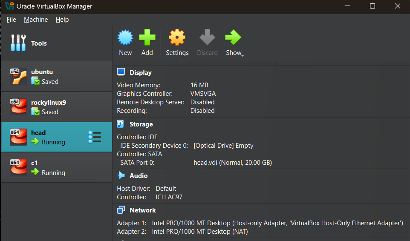Image resolution: width=410 pixels, height=241 pixels.
Task: Click the c1 VM OS icon
Action: [x=18, y=167]
